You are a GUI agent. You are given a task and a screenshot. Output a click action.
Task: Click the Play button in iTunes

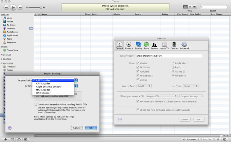click(x=13, y=7)
